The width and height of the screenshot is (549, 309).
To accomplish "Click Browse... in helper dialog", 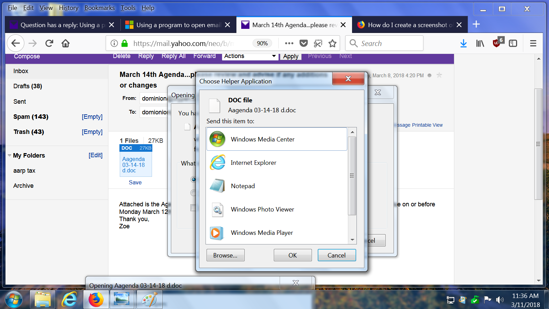I will (x=225, y=255).
